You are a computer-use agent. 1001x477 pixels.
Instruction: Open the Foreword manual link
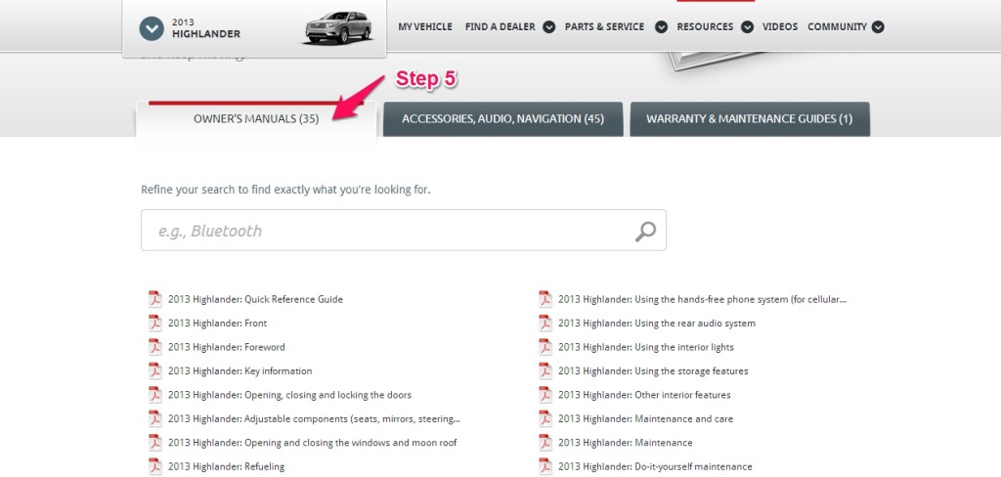pyautogui.click(x=227, y=347)
